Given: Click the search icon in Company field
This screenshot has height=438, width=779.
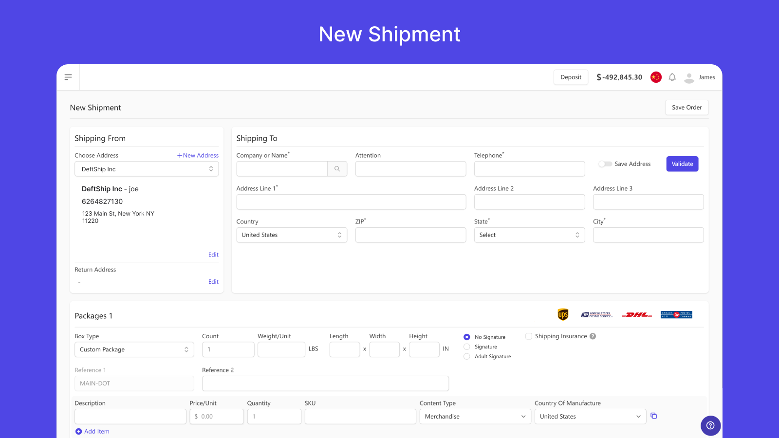Looking at the screenshot, I should coord(337,169).
